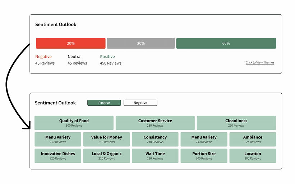Select the Customer Service theme tile
The width and height of the screenshot is (295, 184).
tap(155, 123)
